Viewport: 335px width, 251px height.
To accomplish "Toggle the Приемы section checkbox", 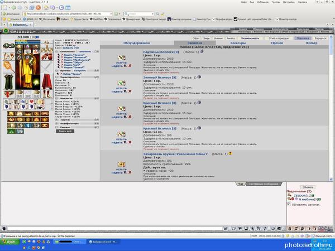I will coord(56,71).
